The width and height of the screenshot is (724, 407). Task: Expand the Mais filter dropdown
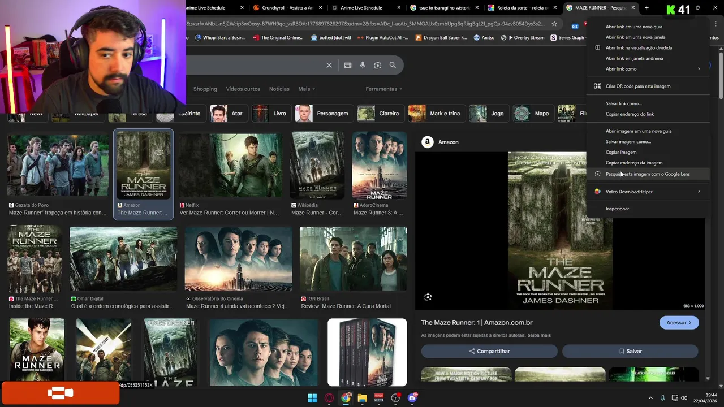coord(307,89)
